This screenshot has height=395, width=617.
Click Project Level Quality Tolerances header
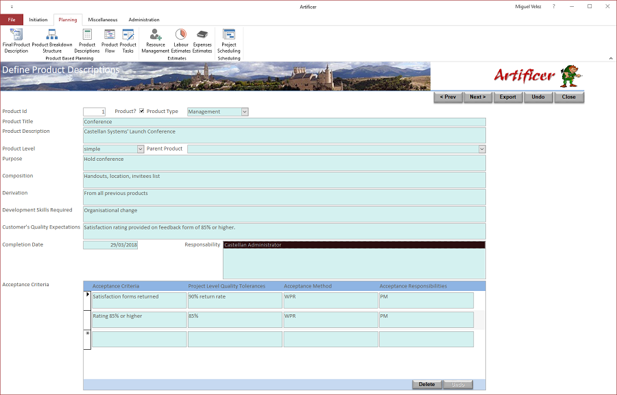[x=227, y=286]
